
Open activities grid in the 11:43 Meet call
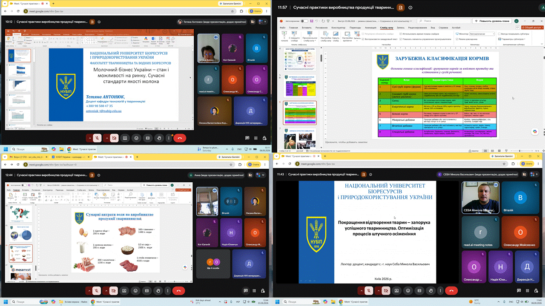click(x=527, y=290)
